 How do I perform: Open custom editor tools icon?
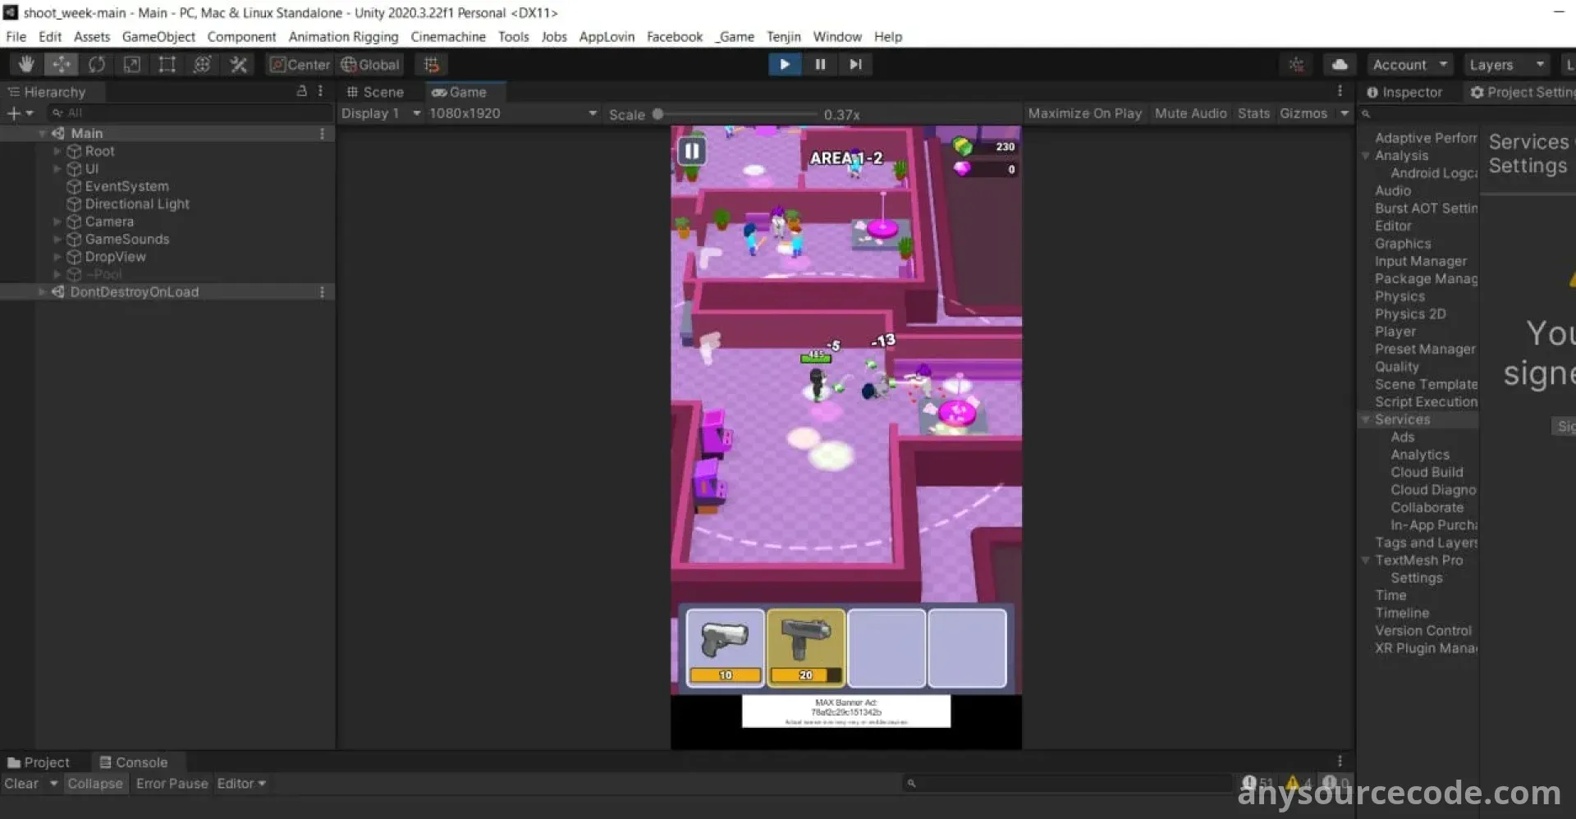click(x=238, y=65)
